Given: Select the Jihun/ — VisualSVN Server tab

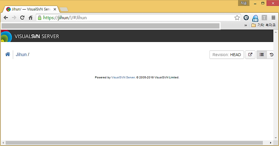Looking at the screenshot, I should [30, 9].
